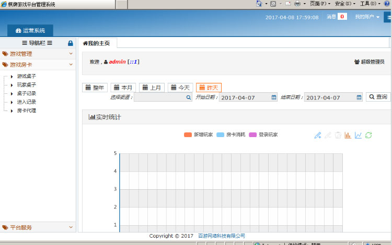Open 桌子记录 in the navigation tree
392x245 pixels.
pyautogui.click(x=26, y=93)
